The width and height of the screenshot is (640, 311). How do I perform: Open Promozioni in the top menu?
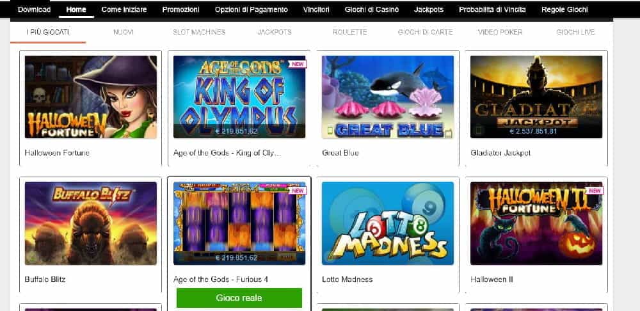[181, 10]
